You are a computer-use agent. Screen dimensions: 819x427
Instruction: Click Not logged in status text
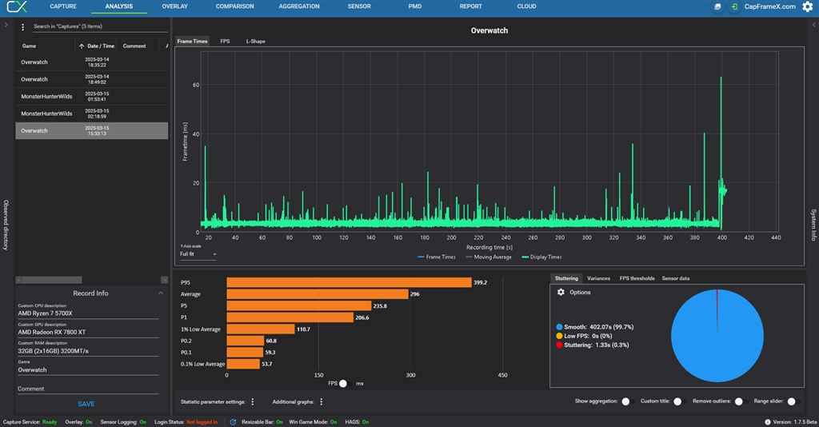tap(202, 421)
